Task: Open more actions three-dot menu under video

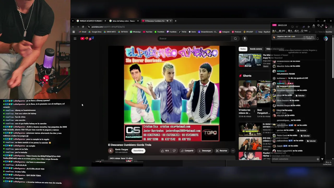Action: pyautogui.click(x=233, y=151)
